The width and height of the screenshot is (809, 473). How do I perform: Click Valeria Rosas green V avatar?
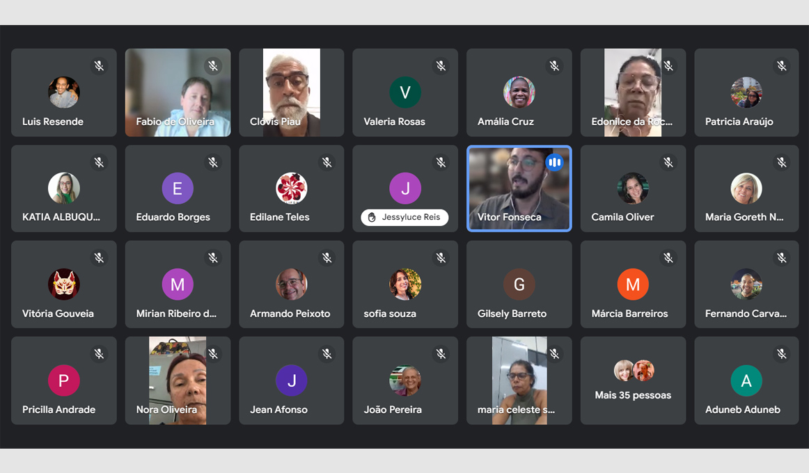pyautogui.click(x=405, y=93)
